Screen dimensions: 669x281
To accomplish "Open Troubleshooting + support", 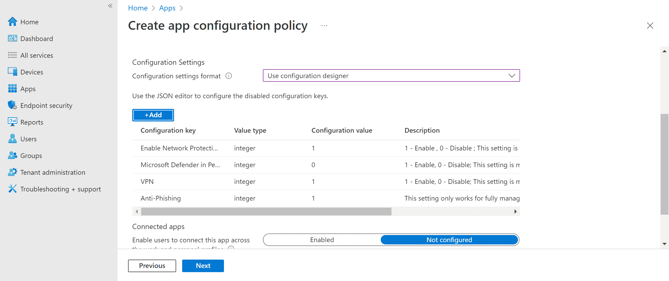I will pos(61,189).
